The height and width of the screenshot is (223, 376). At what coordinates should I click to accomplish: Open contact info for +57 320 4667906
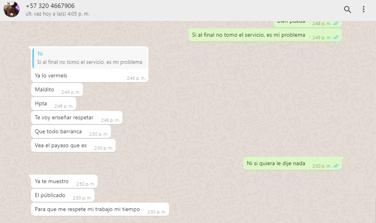click(50, 6)
